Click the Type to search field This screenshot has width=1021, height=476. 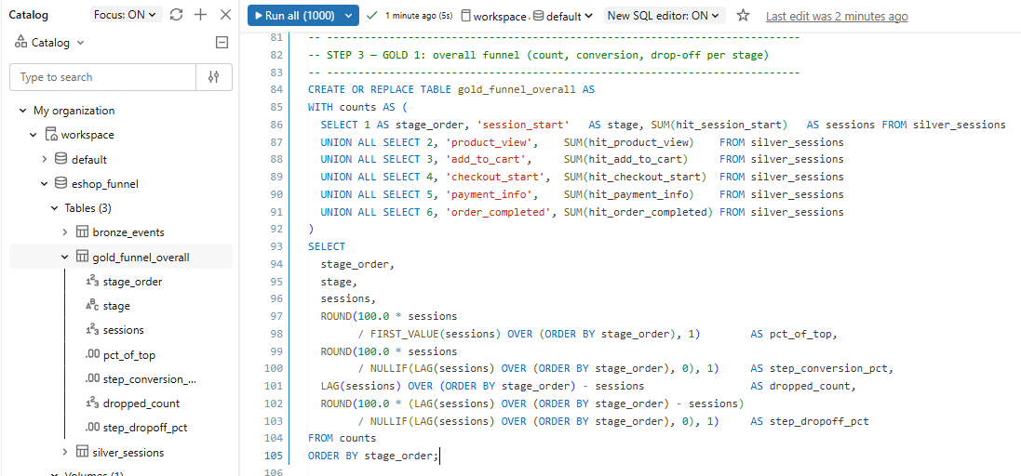tap(103, 77)
